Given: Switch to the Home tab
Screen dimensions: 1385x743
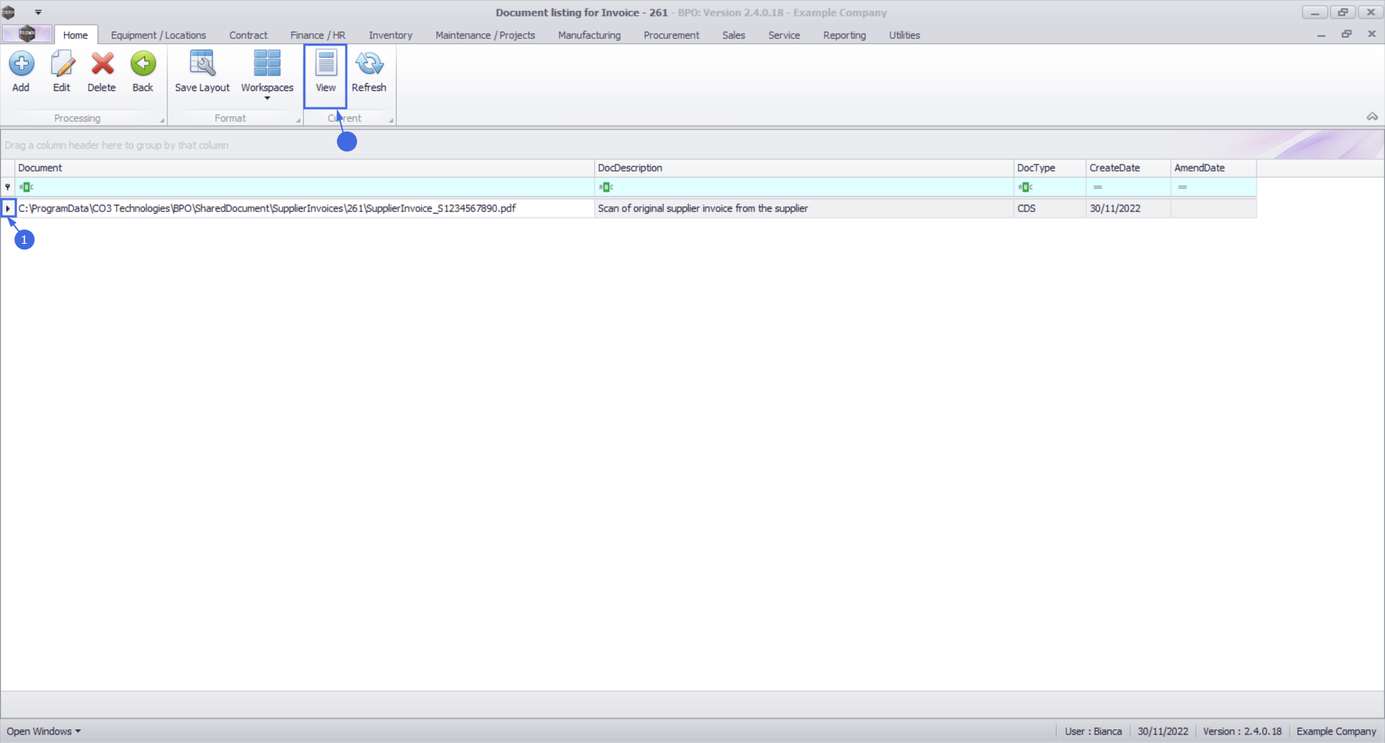Looking at the screenshot, I should coord(75,35).
